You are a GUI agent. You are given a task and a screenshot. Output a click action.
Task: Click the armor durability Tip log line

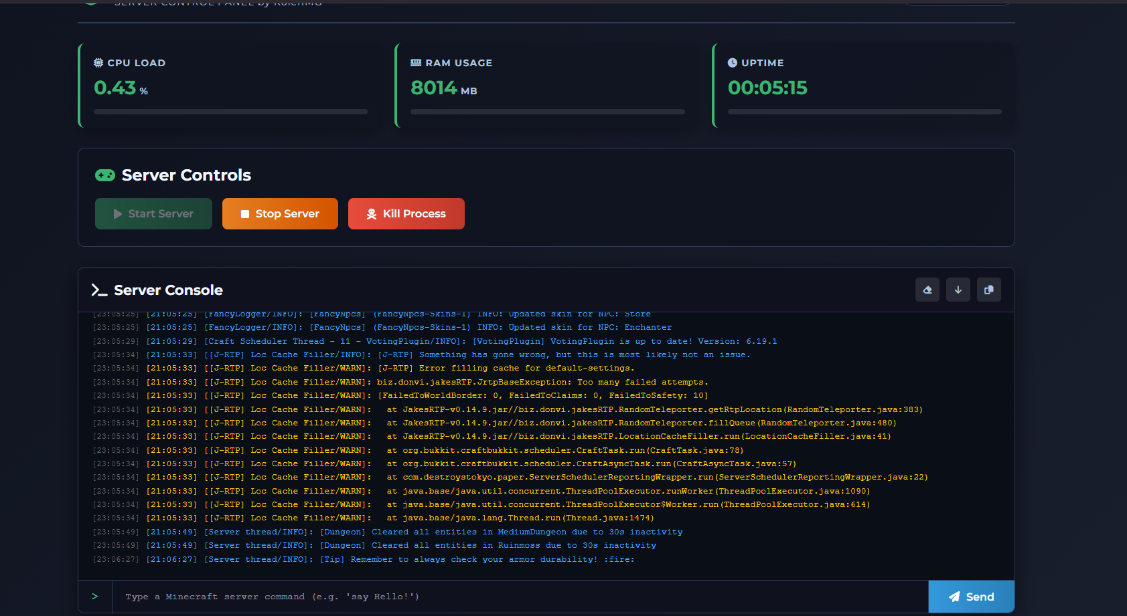[364, 559]
